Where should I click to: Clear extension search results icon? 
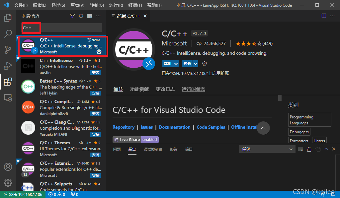click(90, 16)
